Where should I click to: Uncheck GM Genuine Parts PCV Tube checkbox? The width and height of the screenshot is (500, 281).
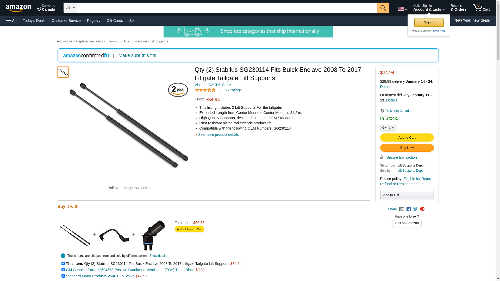tap(63, 270)
